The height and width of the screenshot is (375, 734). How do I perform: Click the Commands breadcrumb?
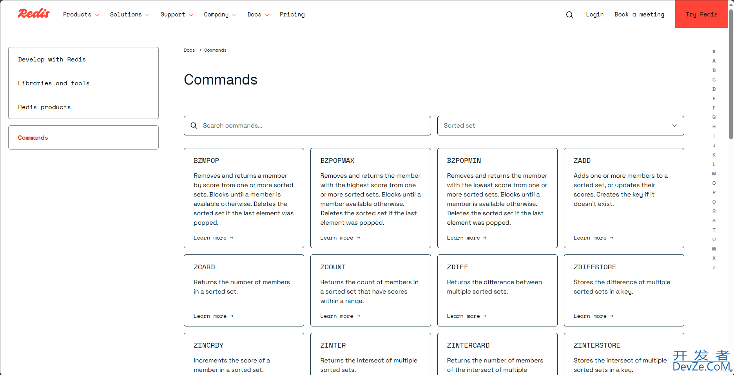click(x=215, y=50)
